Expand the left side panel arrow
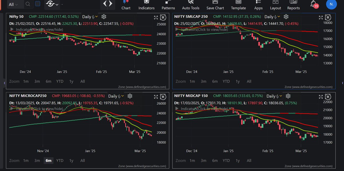Viewport: 344px width, 171px height. (4, 83)
